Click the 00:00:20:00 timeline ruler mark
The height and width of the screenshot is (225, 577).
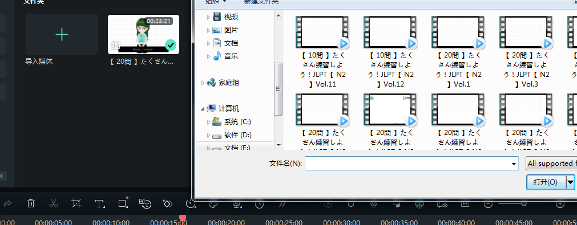click(226, 222)
